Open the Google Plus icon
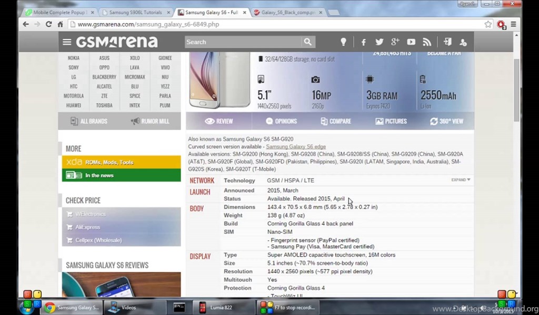 (x=395, y=41)
